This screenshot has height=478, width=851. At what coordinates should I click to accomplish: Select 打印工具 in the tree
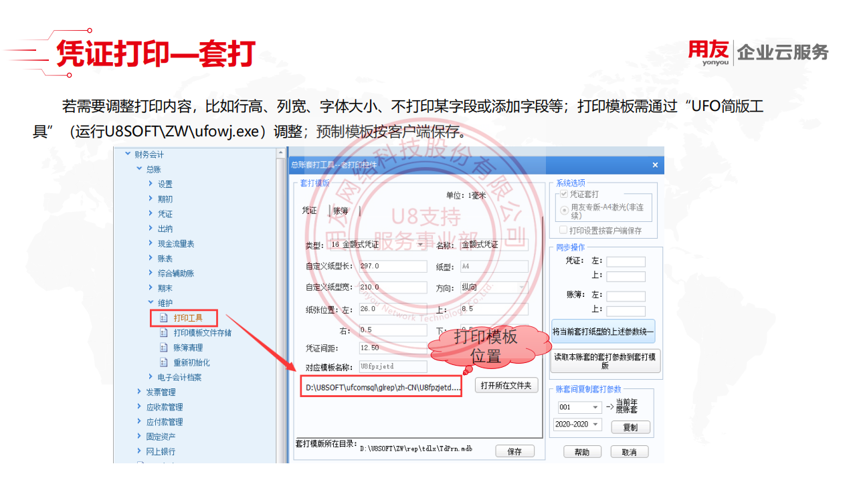point(187,318)
